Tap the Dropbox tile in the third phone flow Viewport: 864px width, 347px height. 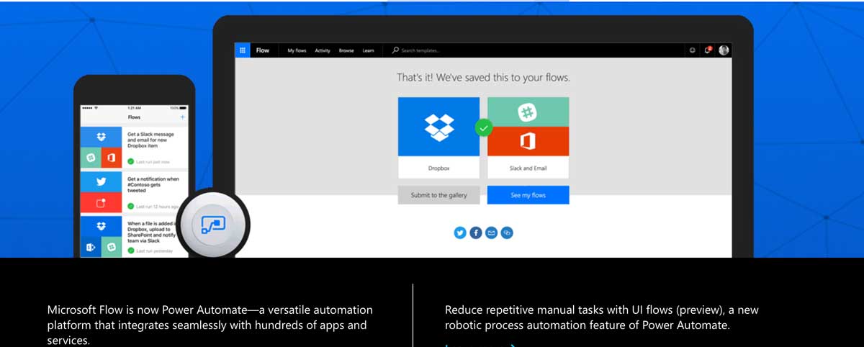click(101, 226)
